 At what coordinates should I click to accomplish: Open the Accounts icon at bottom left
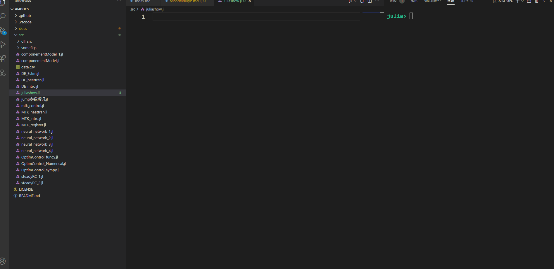click(3, 261)
